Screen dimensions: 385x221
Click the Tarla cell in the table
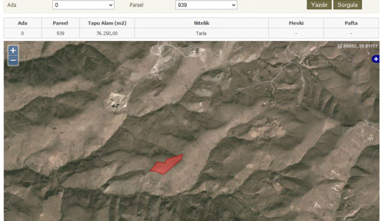click(202, 33)
